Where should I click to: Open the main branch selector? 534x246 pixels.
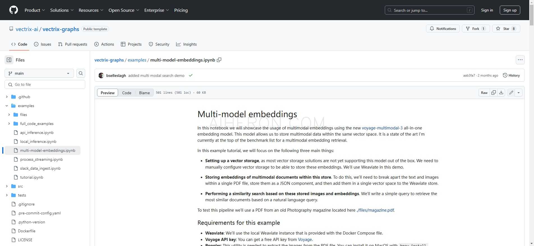tap(39, 73)
